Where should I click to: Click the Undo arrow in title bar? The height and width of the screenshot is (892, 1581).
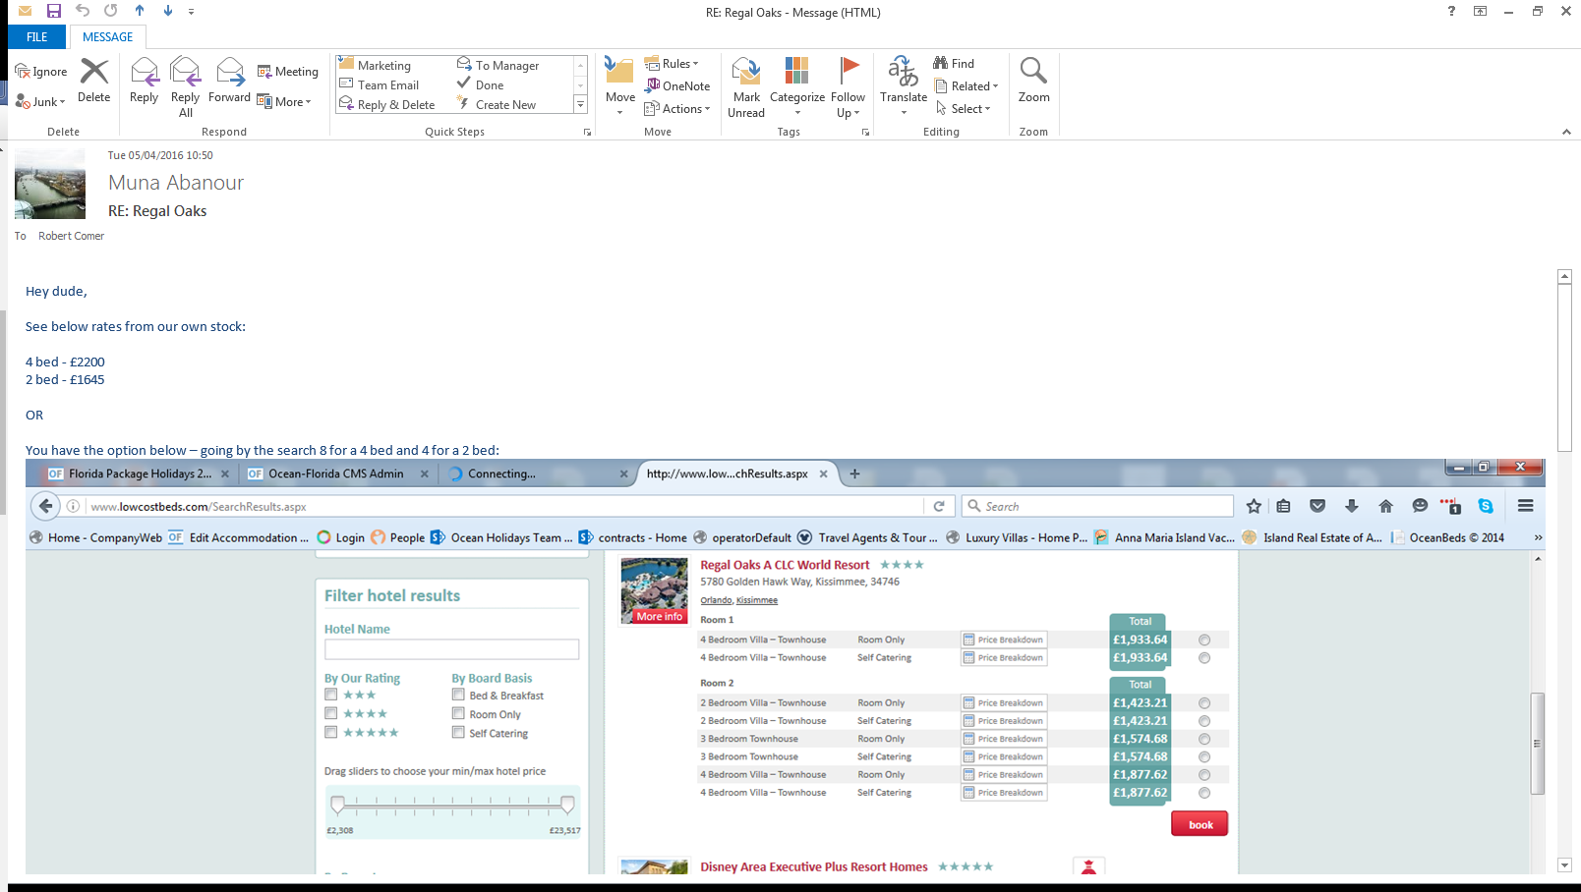coord(83,11)
